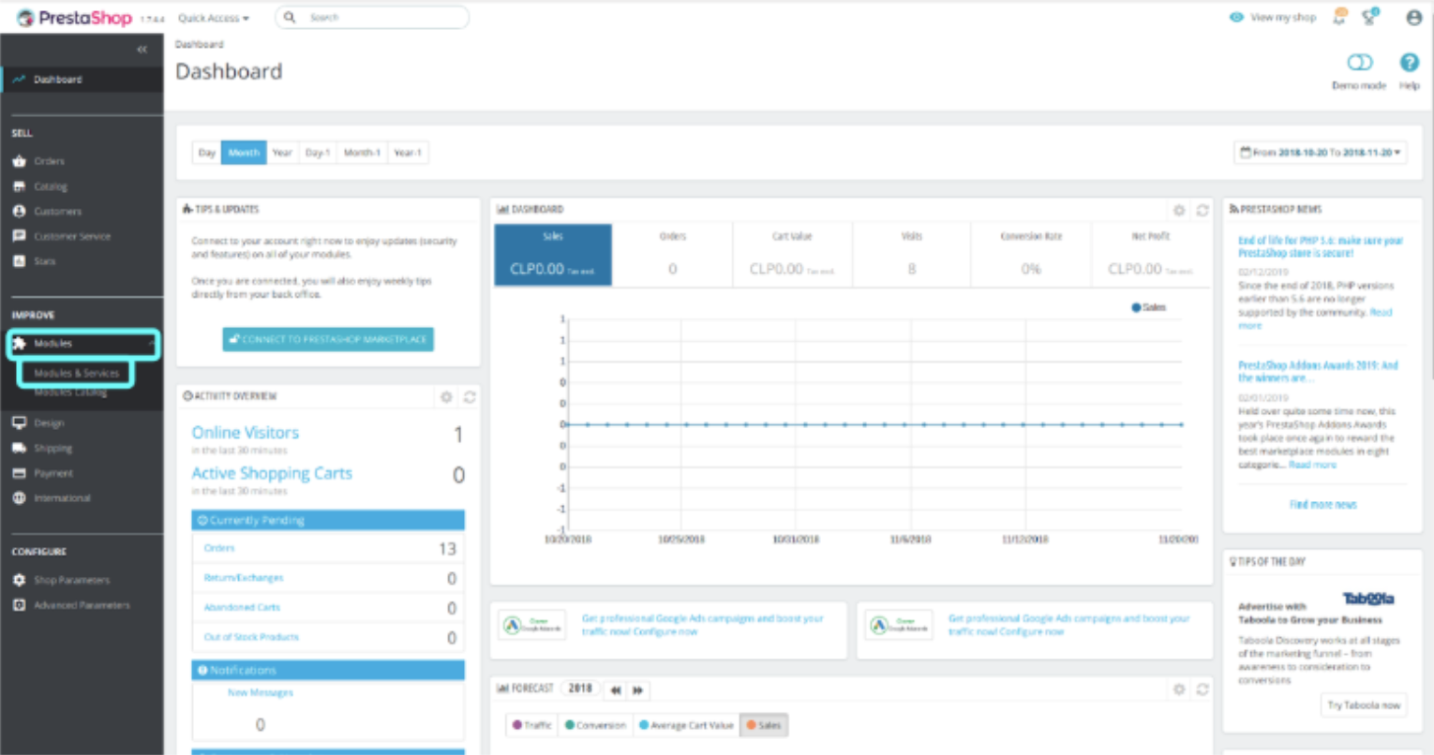Screen dimensions: 1434x755
Task: Click Find more news link
Action: [x=1322, y=505]
